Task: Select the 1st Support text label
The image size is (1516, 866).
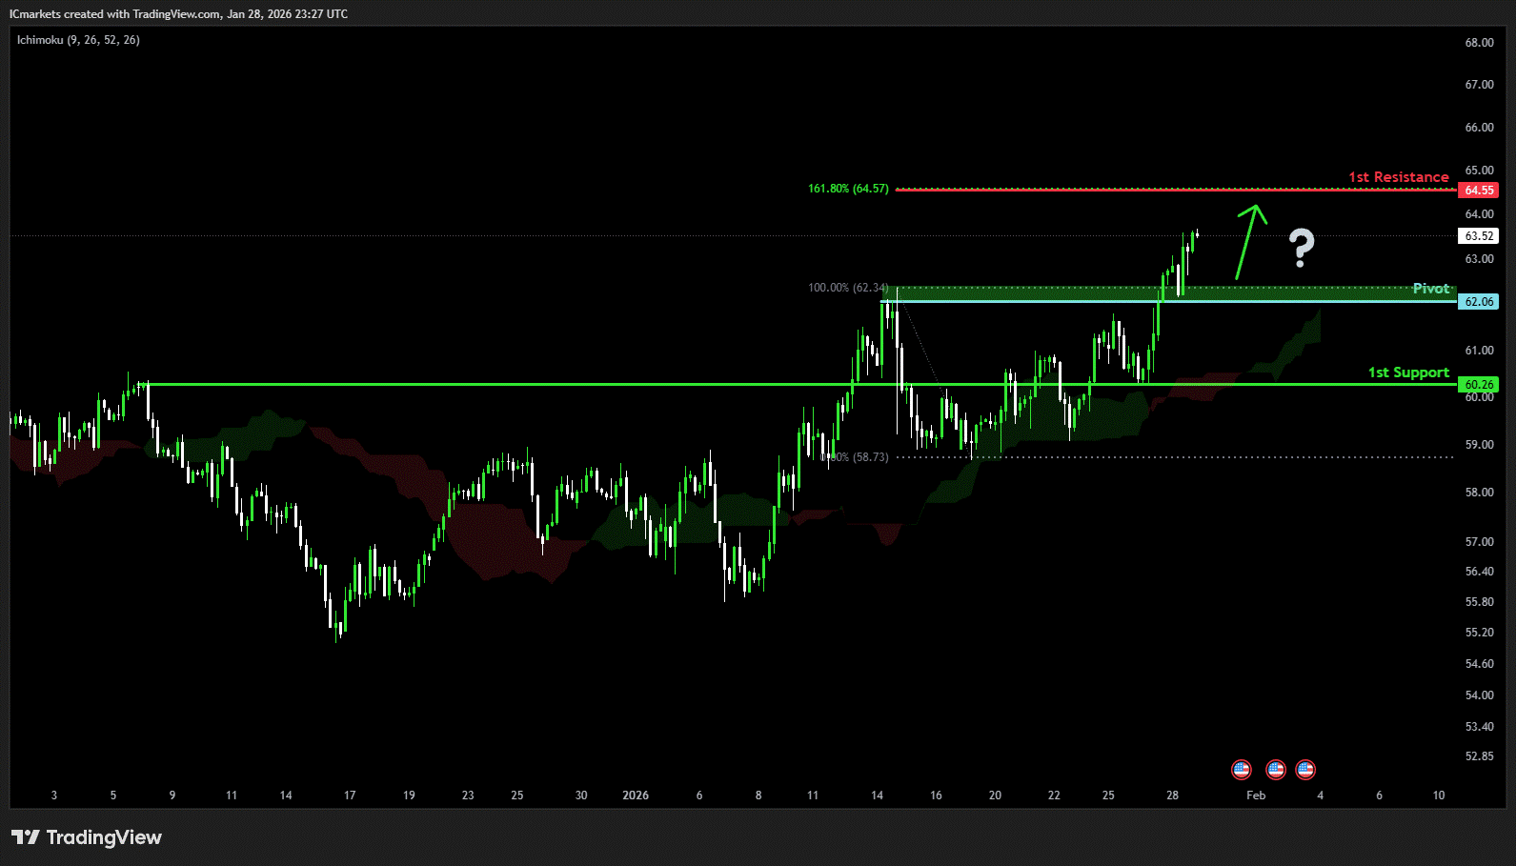Action: click(x=1408, y=373)
